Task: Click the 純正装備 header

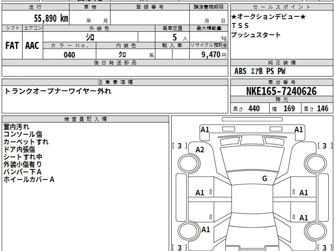Action: [282, 63]
